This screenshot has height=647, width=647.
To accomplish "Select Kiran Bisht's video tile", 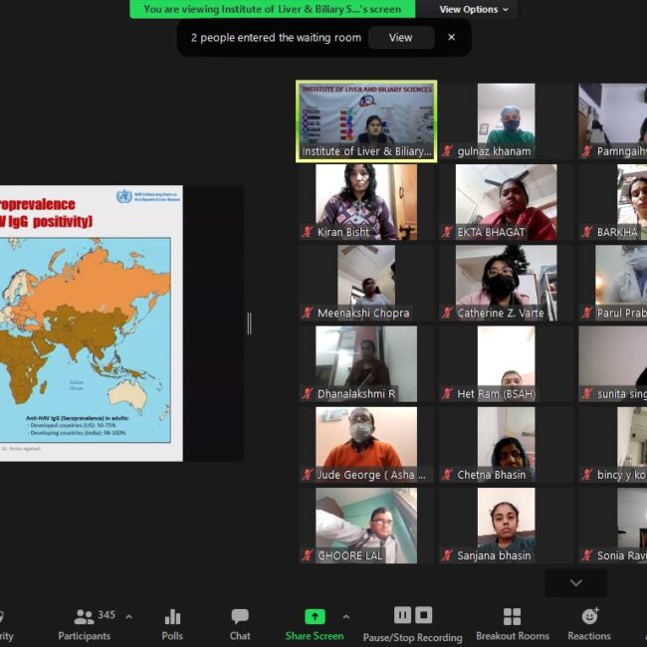I will [366, 202].
